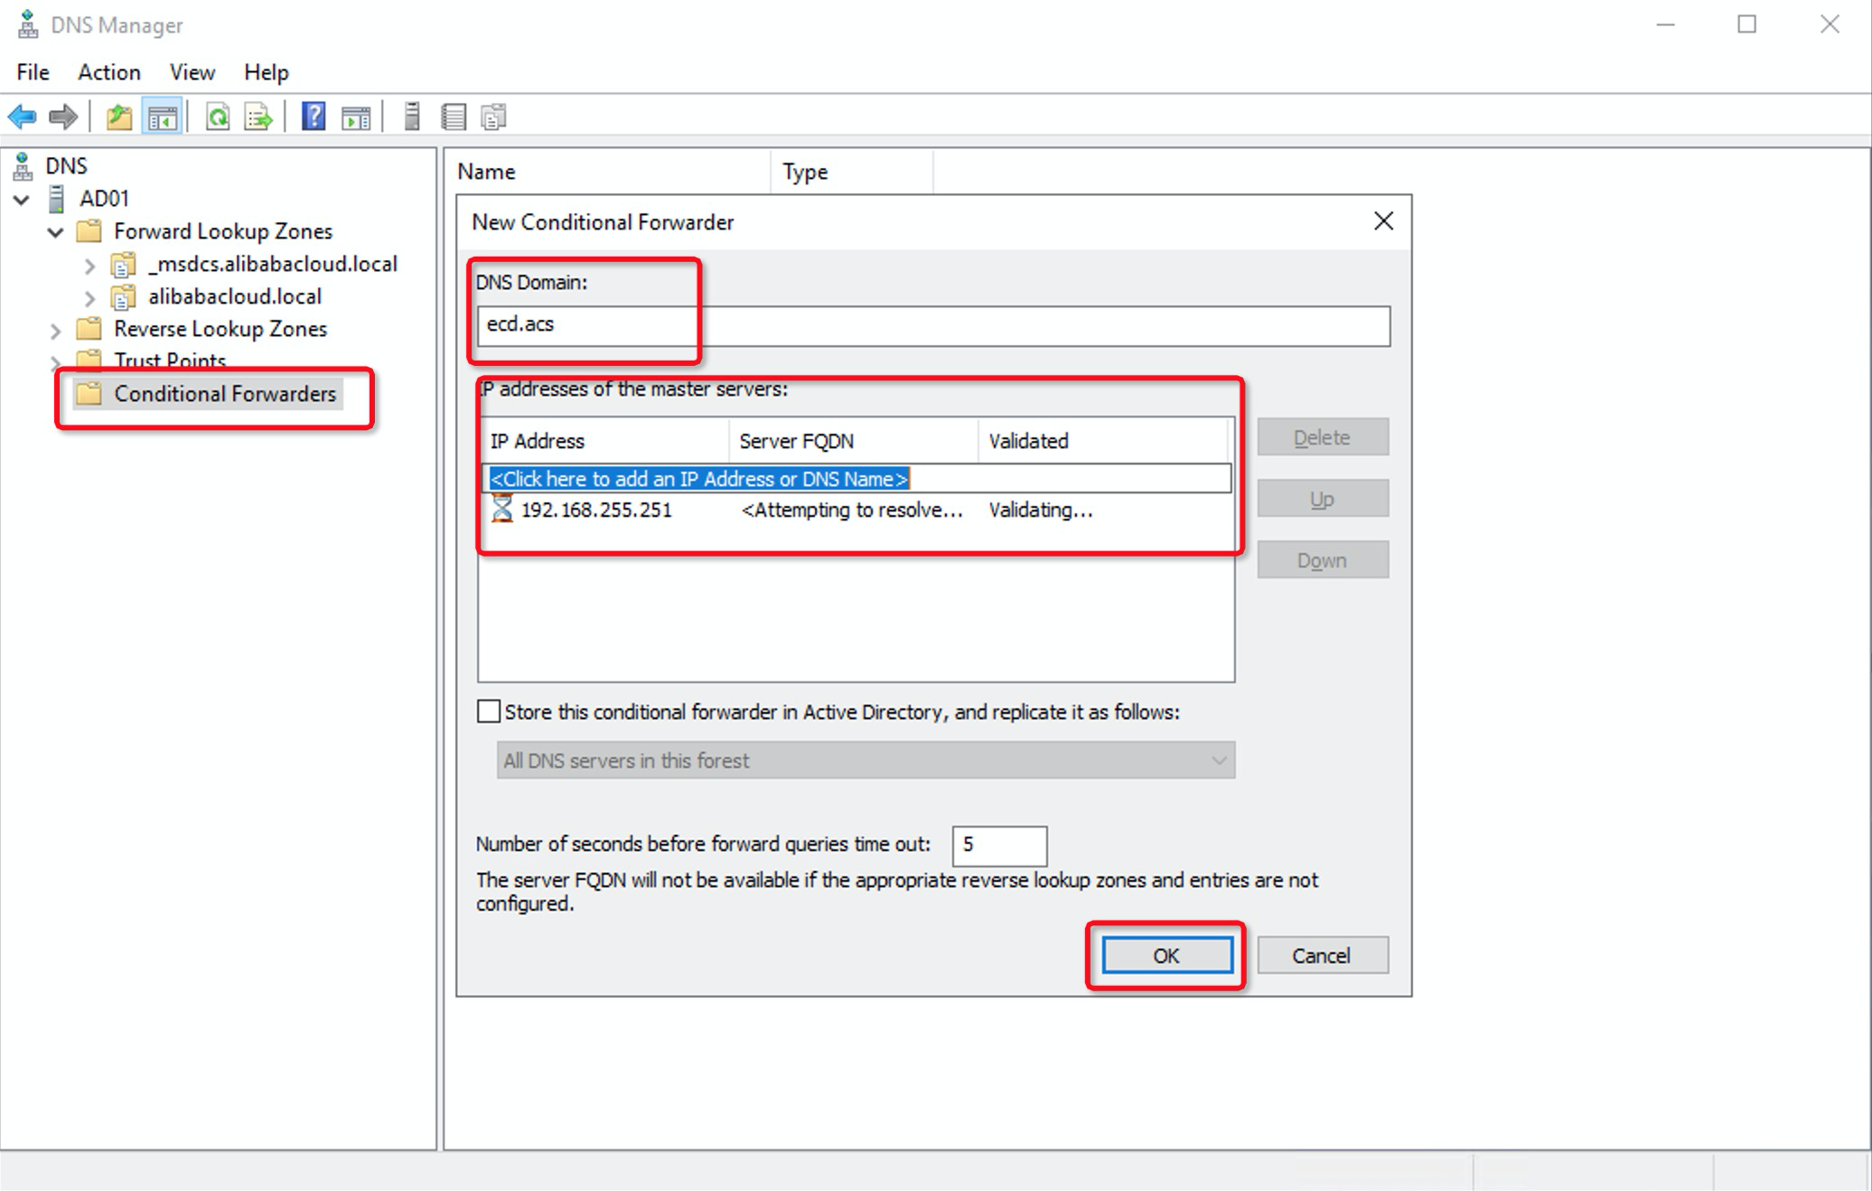Click the Show/Hide Action Pane icon
The image size is (1872, 1191).
(356, 117)
